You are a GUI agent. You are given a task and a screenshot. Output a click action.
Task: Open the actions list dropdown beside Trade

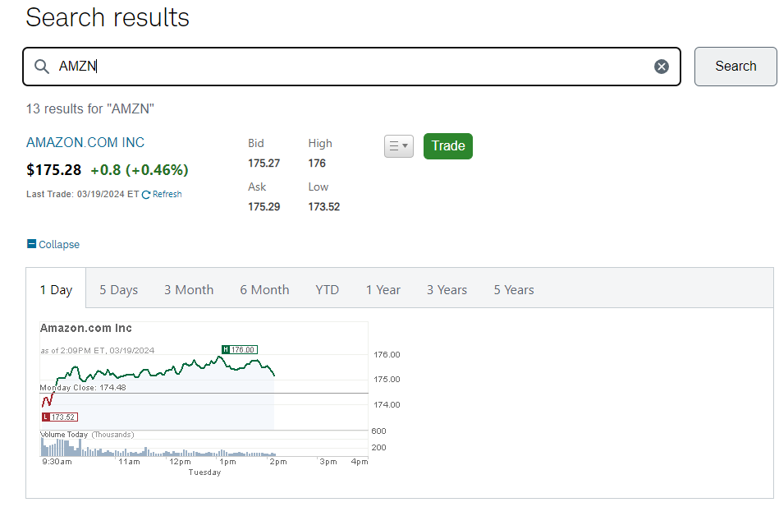[398, 146]
